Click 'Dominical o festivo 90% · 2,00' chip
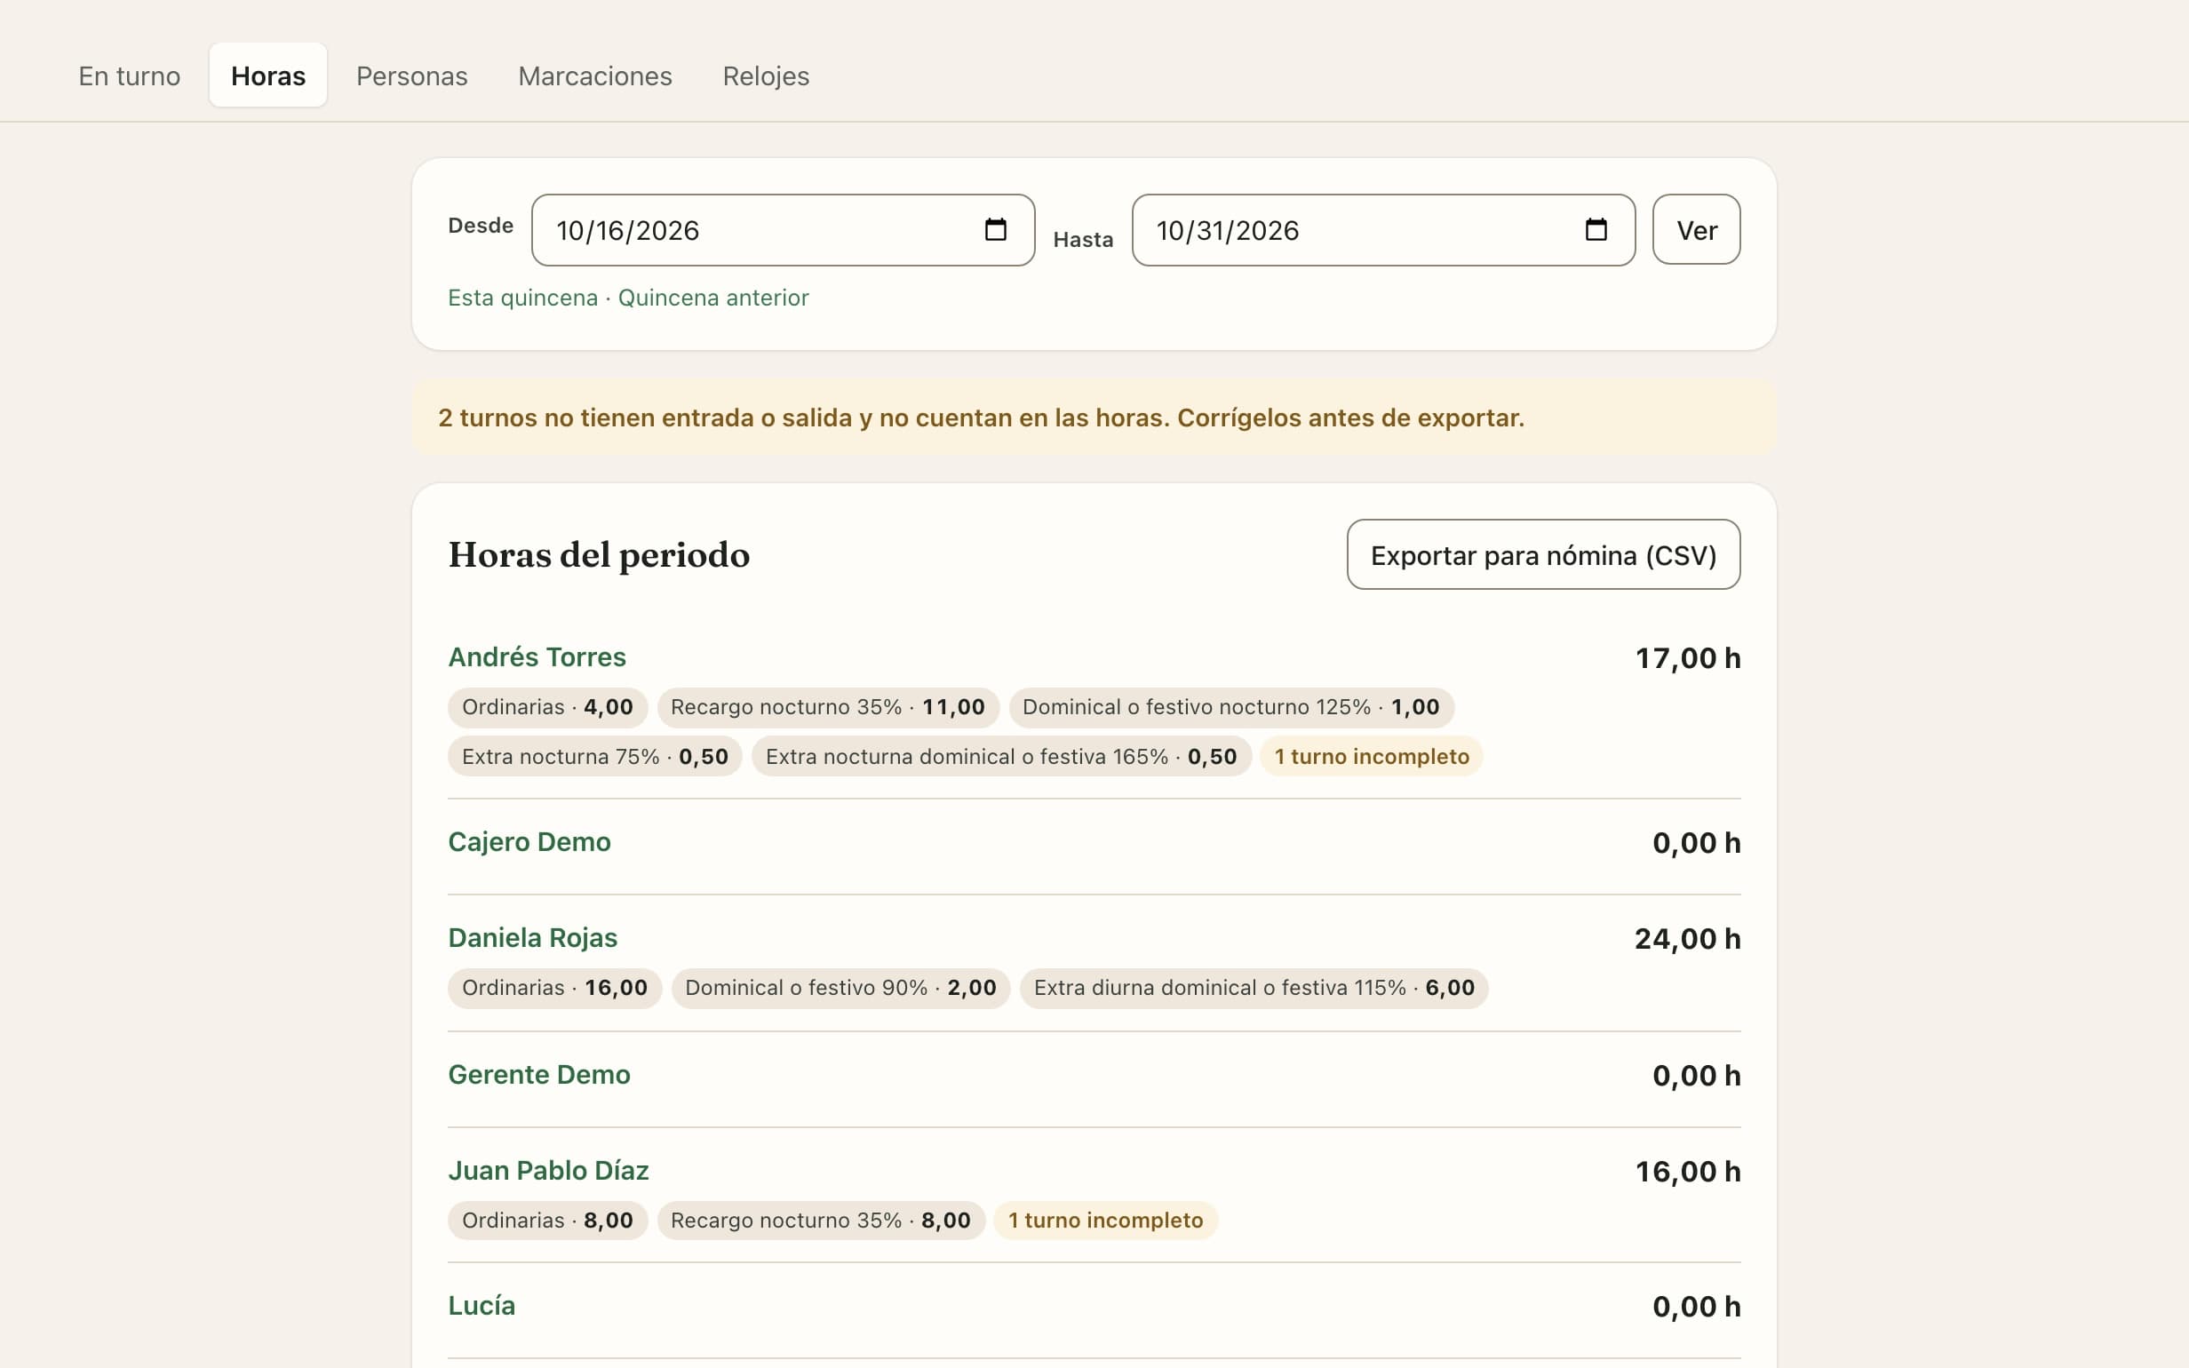 coord(840,987)
